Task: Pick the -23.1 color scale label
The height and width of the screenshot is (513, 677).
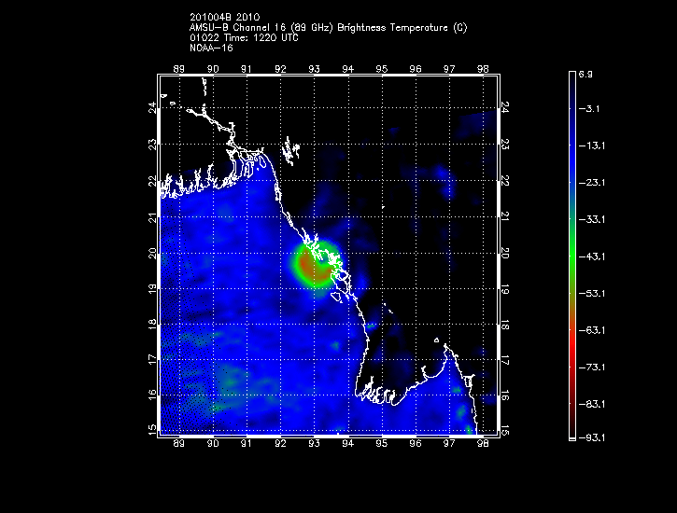Action: point(591,183)
